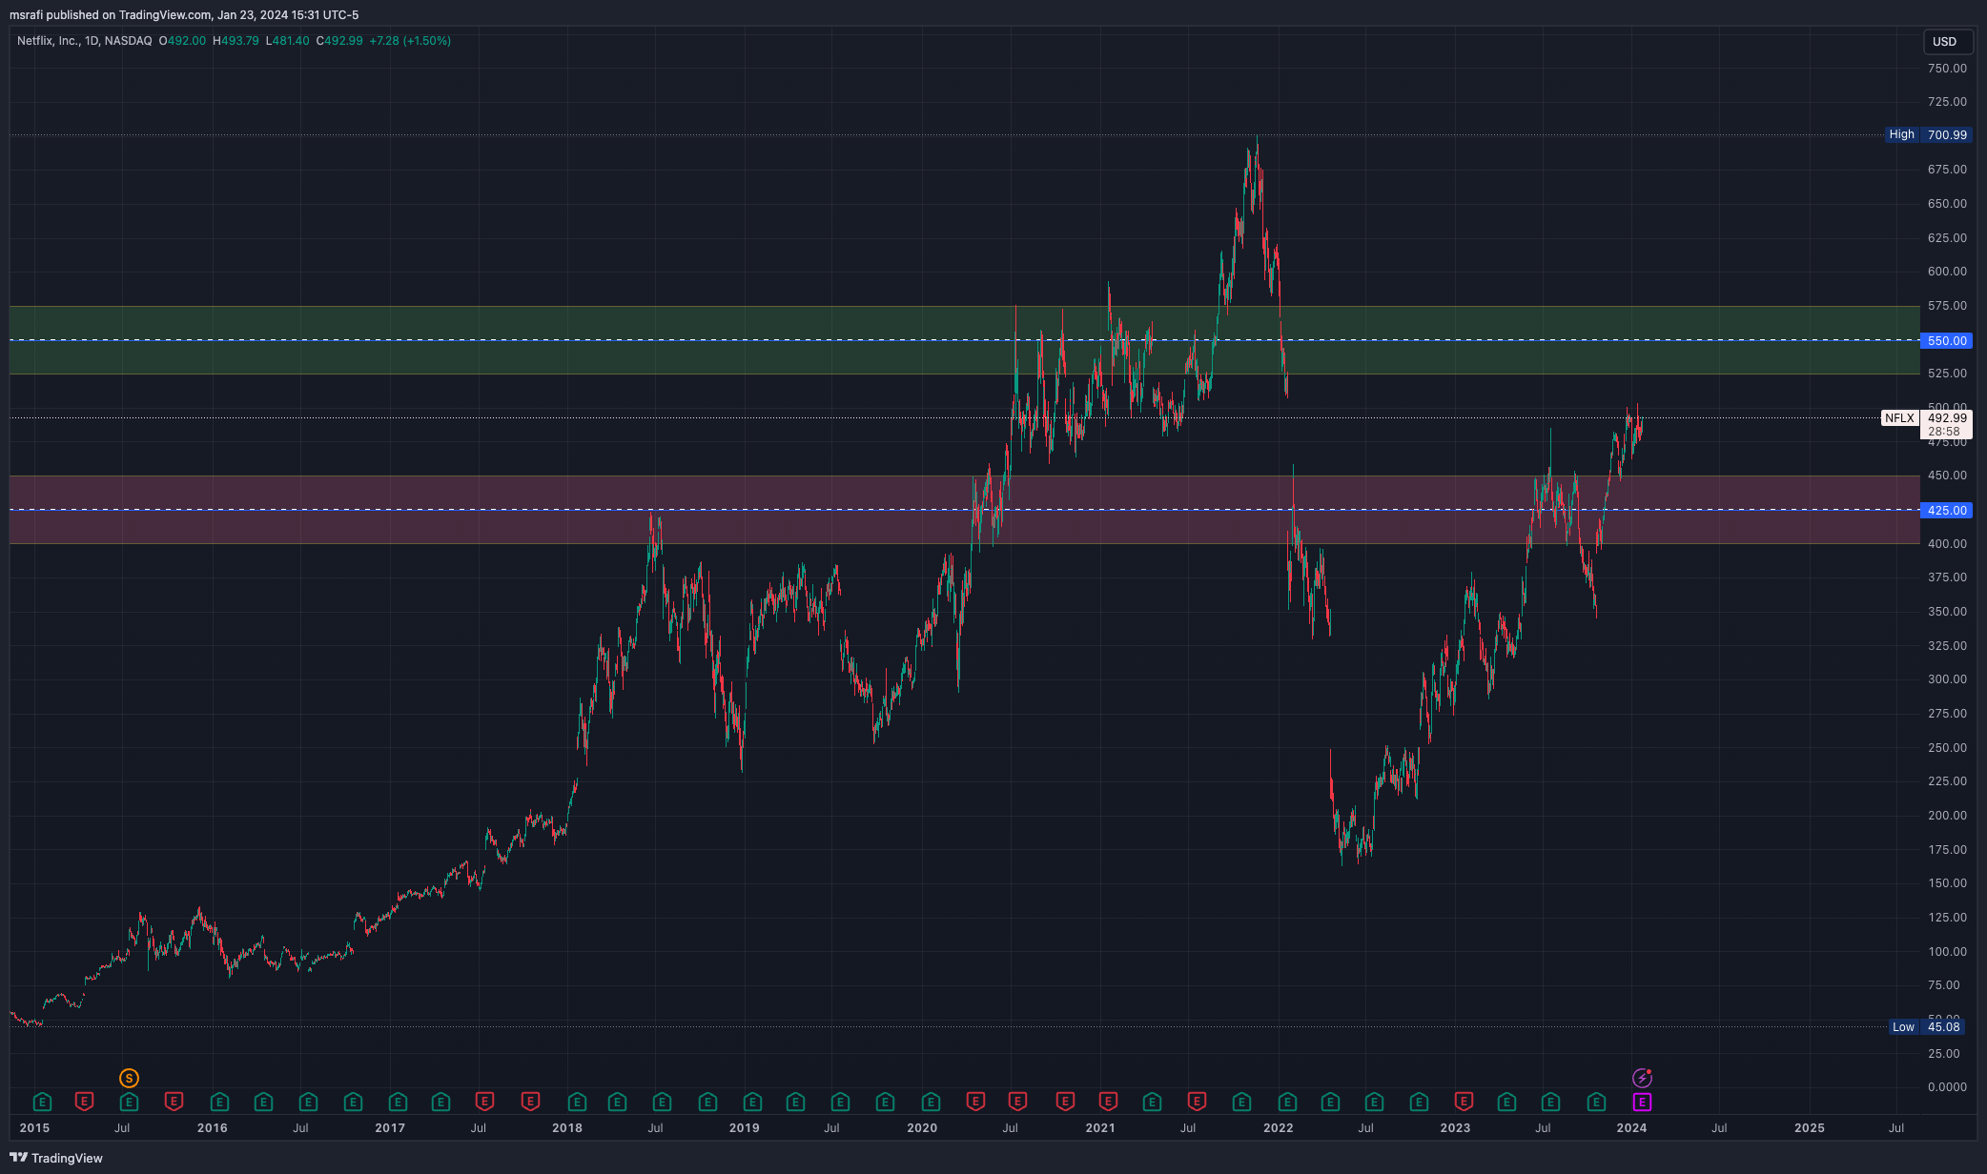Click the 492.99 current price label
This screenshot has width=1987, height=1174.
[1946, 418]
